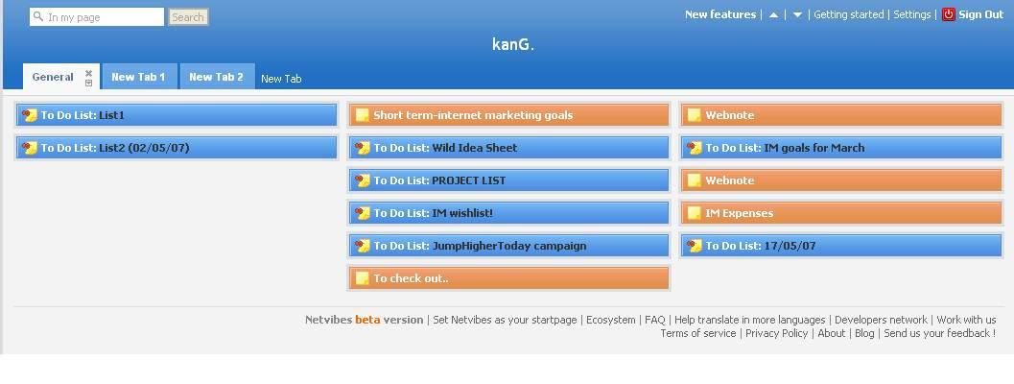Open the General tab options dropdown
Screen dimensions: 1014x384
click(x=88, y=84)
